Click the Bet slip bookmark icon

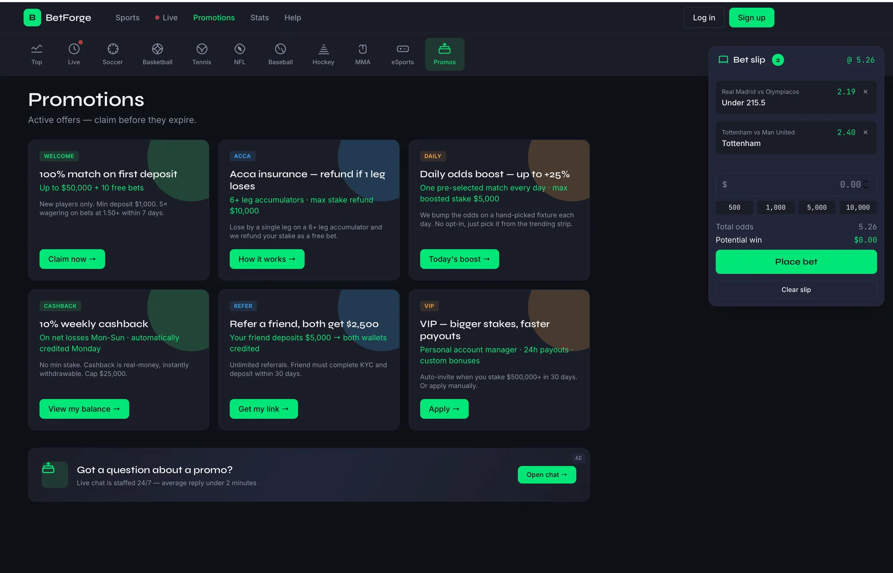pos(723,60)
